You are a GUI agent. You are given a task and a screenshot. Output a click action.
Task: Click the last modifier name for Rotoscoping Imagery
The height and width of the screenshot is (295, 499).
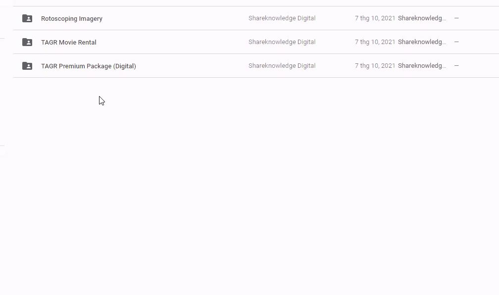422,18
